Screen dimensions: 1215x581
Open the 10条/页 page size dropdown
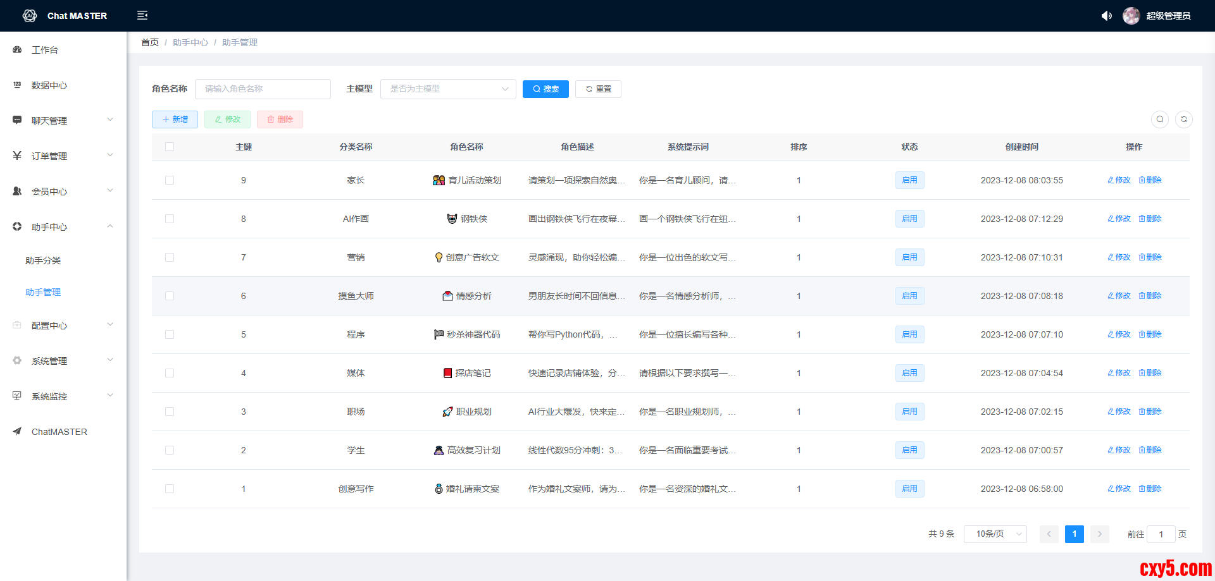point(995,534)
